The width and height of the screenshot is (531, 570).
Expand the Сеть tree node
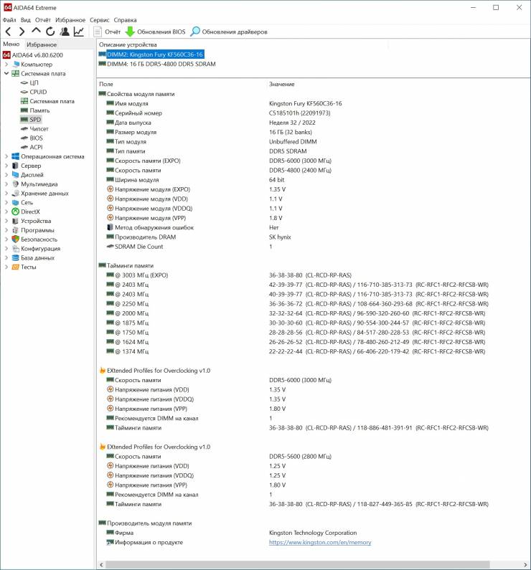[6, 202]
